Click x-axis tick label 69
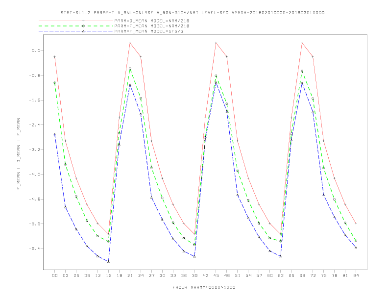This screenshot has height=300, width=388. pos(302,275)
